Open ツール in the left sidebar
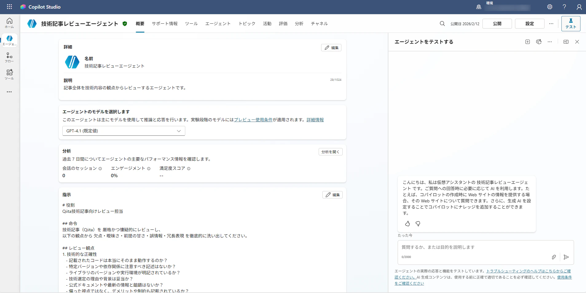 [x=9, y=74]
